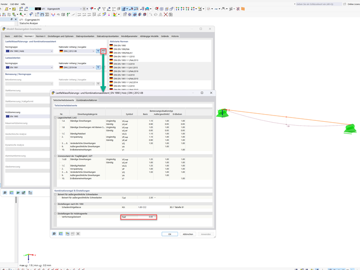Collapse Einstellungen nach EN 1990 group
The width and height of the screenshot is (360, 270).
(55, 204)
